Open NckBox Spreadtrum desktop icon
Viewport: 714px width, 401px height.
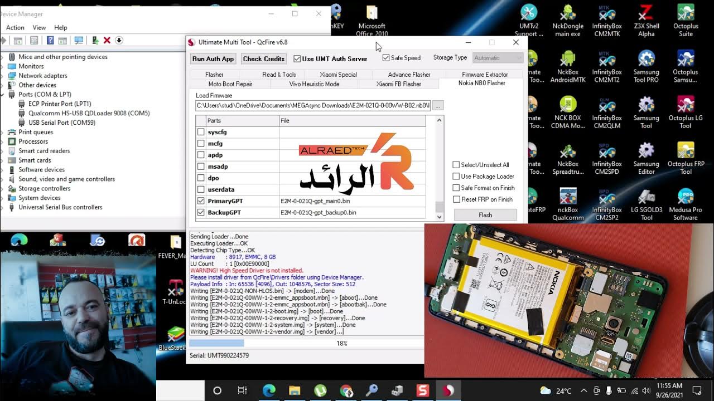(568, 159)
